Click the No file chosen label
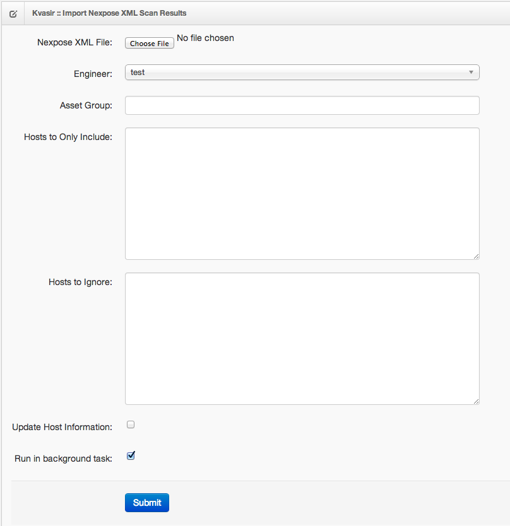 (x=205, y=38)
